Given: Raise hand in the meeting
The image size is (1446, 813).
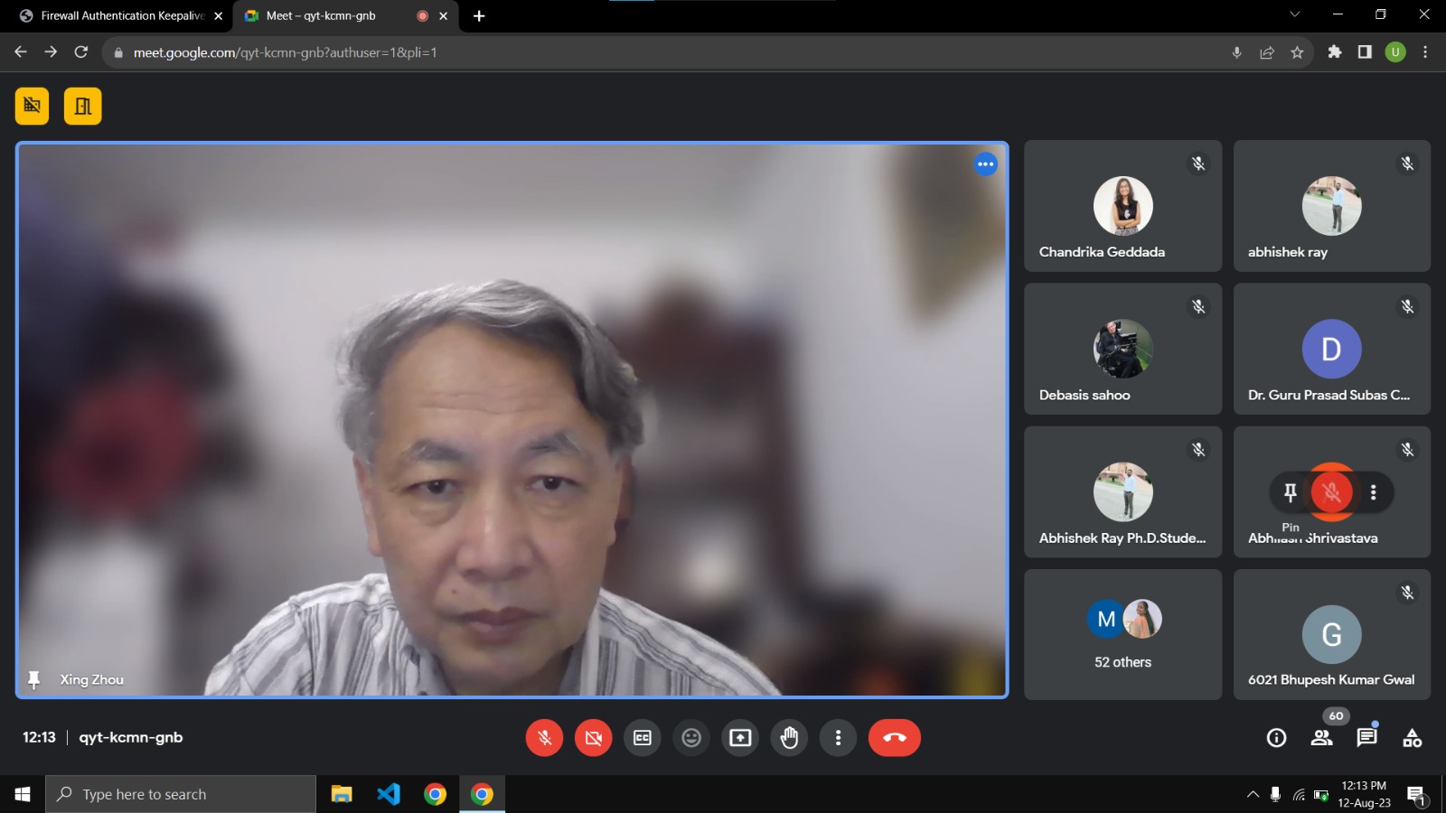Looking at the screenshot, I should point(789,738).
